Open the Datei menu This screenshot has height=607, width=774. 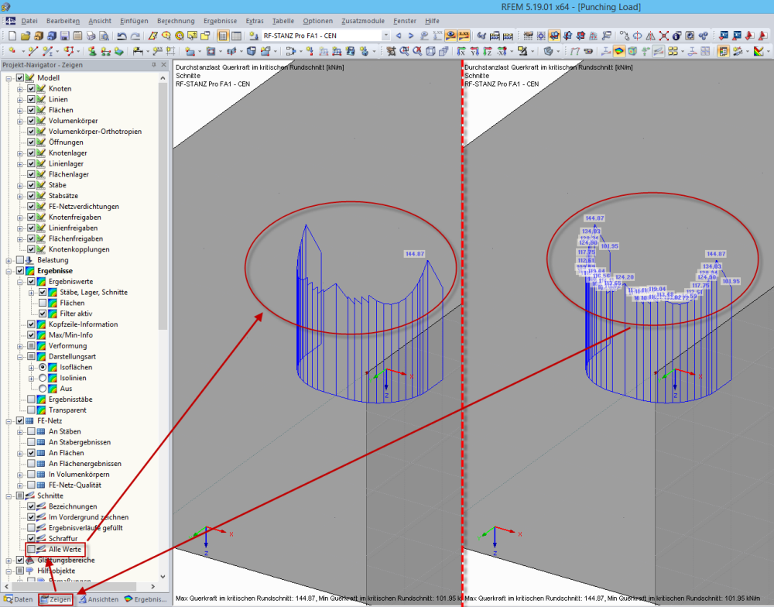[29, 21]
